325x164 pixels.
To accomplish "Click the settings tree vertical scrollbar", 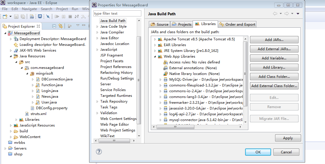I will click(x=139, y=80).
